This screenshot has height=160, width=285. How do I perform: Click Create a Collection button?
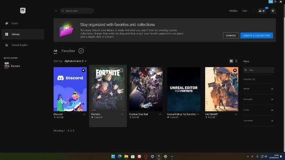pos(256,36)
